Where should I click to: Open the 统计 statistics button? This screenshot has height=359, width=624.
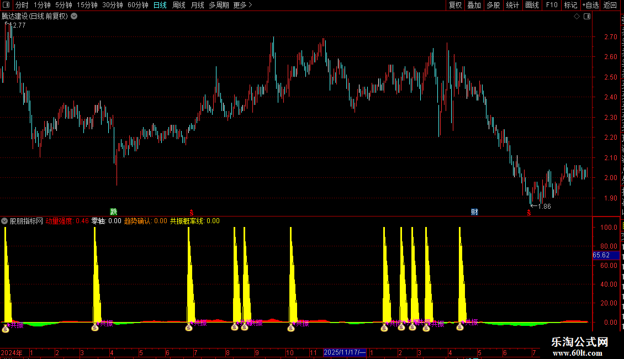[512, 5]
